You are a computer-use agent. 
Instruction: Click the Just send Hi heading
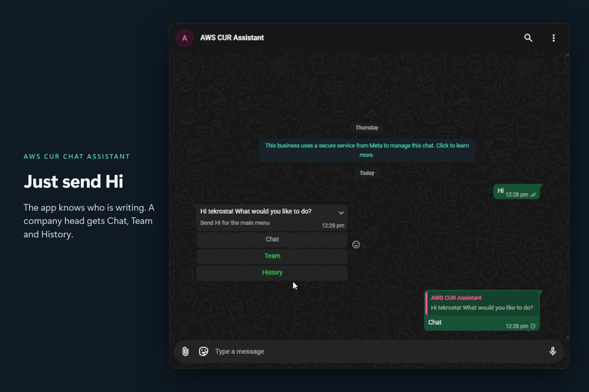[x=73, y=182]
